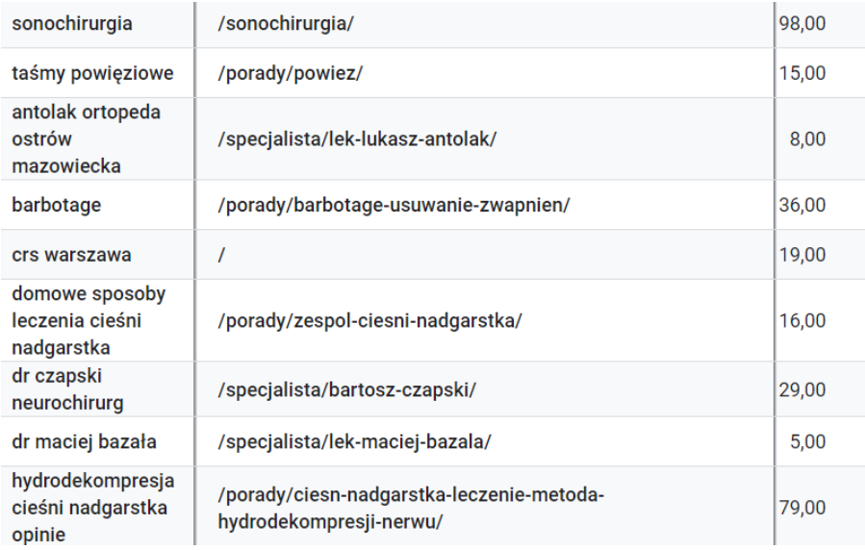Click the 19,00 value cell
Image resolution: width=865 pixels, height=550 pixels.
801,255
